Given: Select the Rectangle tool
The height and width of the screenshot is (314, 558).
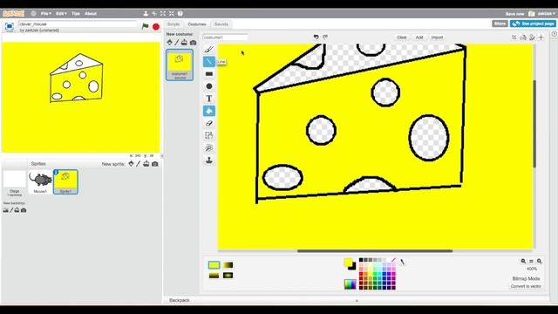Looking at the screenshot, I should tap(209, 73).
